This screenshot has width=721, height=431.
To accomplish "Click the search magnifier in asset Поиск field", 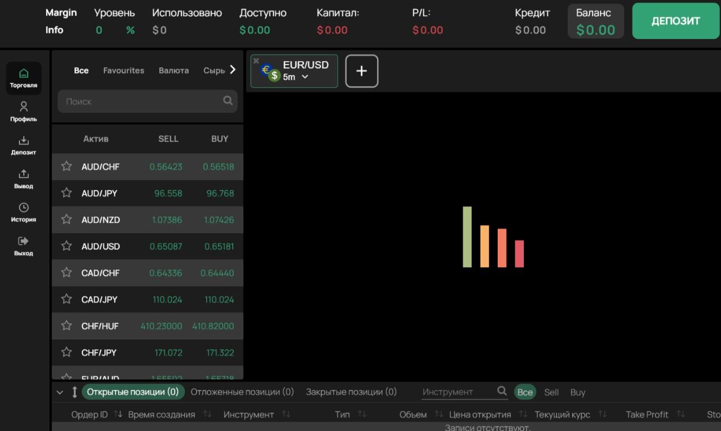I will tap(228, 101).
